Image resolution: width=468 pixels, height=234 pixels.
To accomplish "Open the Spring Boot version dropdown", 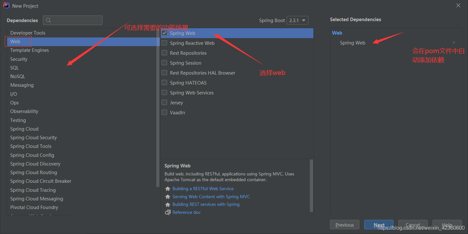I will pyautogui.click(x=297, y=20).
